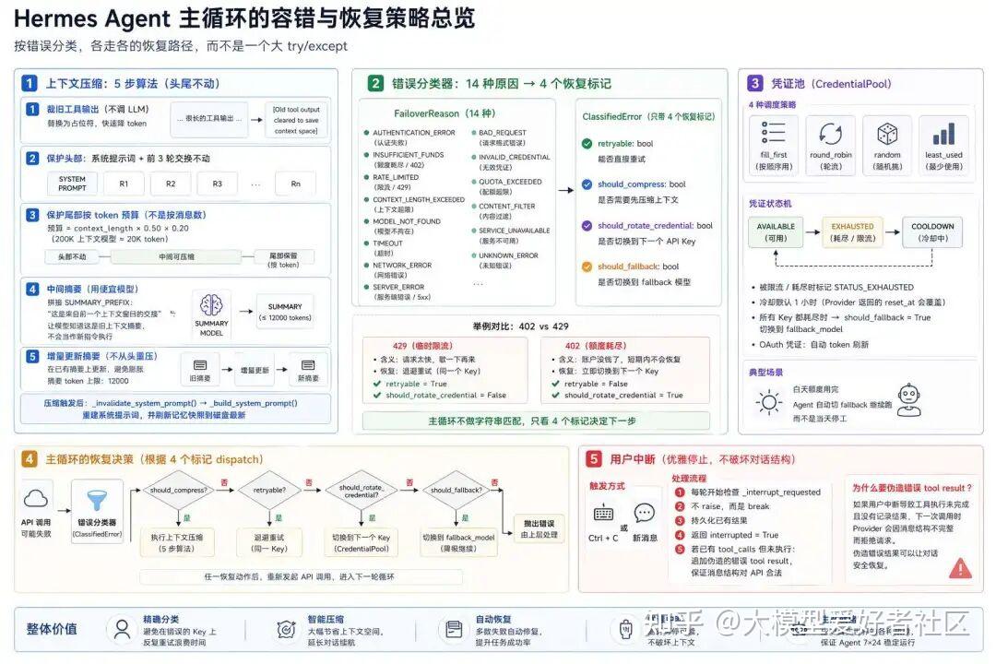Select the 用户中断 section header
This screenshot has width=996, height=664.
point(638,457)
